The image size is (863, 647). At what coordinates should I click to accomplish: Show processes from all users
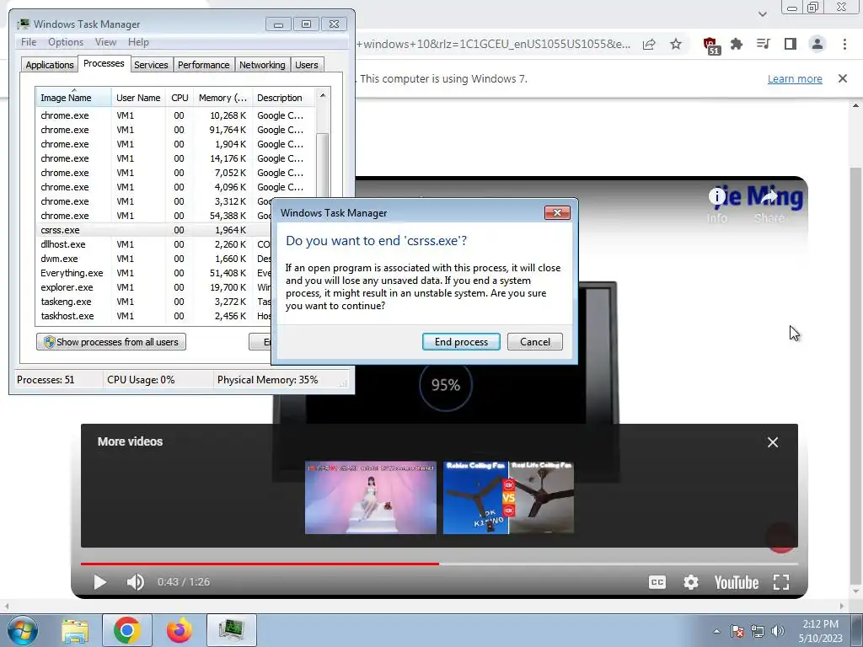click(x=111, y=342)
